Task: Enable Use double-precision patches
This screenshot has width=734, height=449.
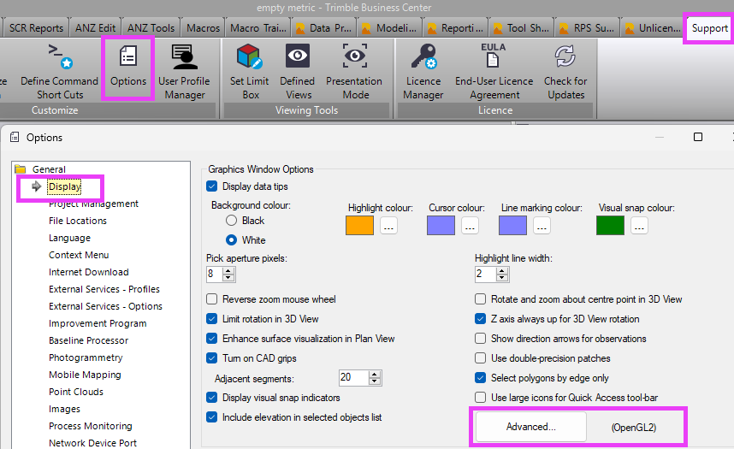Action: click(480, 358)
